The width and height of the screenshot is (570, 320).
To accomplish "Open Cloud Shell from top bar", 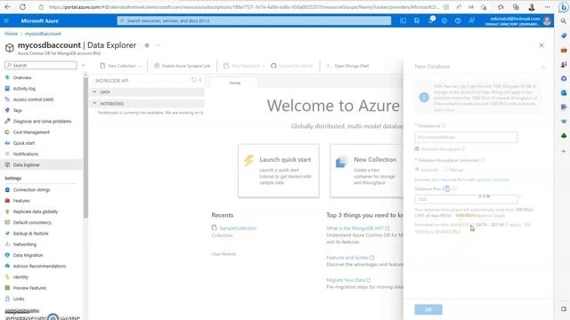I will pos(403,20).
